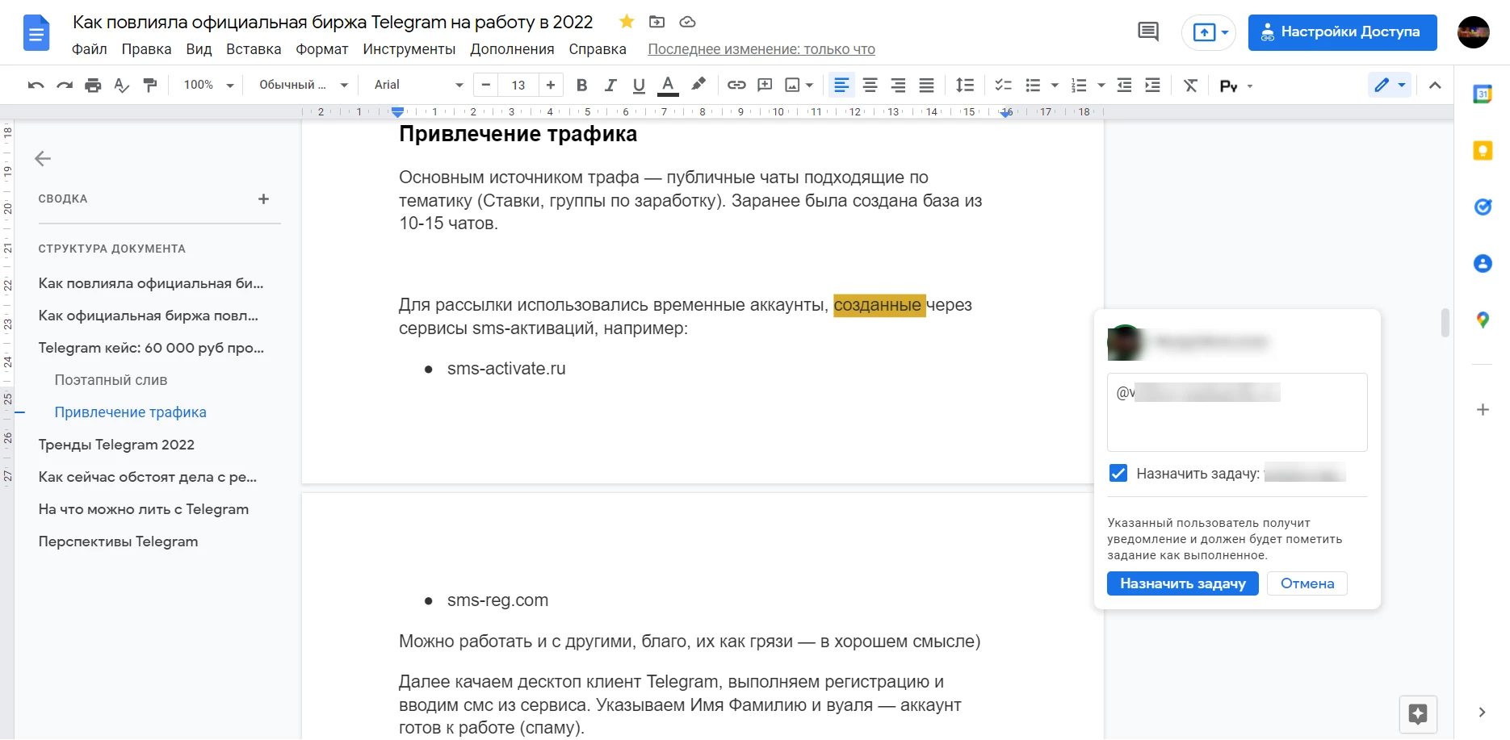Open the Справка menu
Image resolution: width=1510 pixels, height=740 pixels.
point(597,49)
